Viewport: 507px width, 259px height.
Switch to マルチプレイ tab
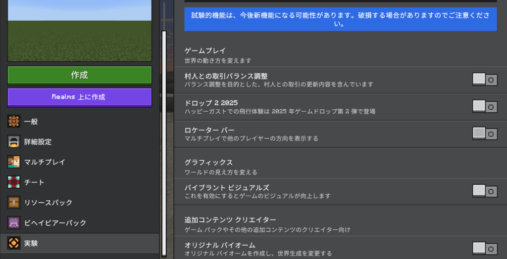pyautogui.click(x=80, y=162)
